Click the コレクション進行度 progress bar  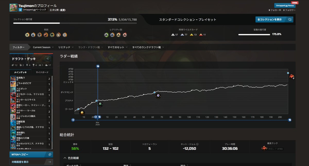tap(75, 23)
